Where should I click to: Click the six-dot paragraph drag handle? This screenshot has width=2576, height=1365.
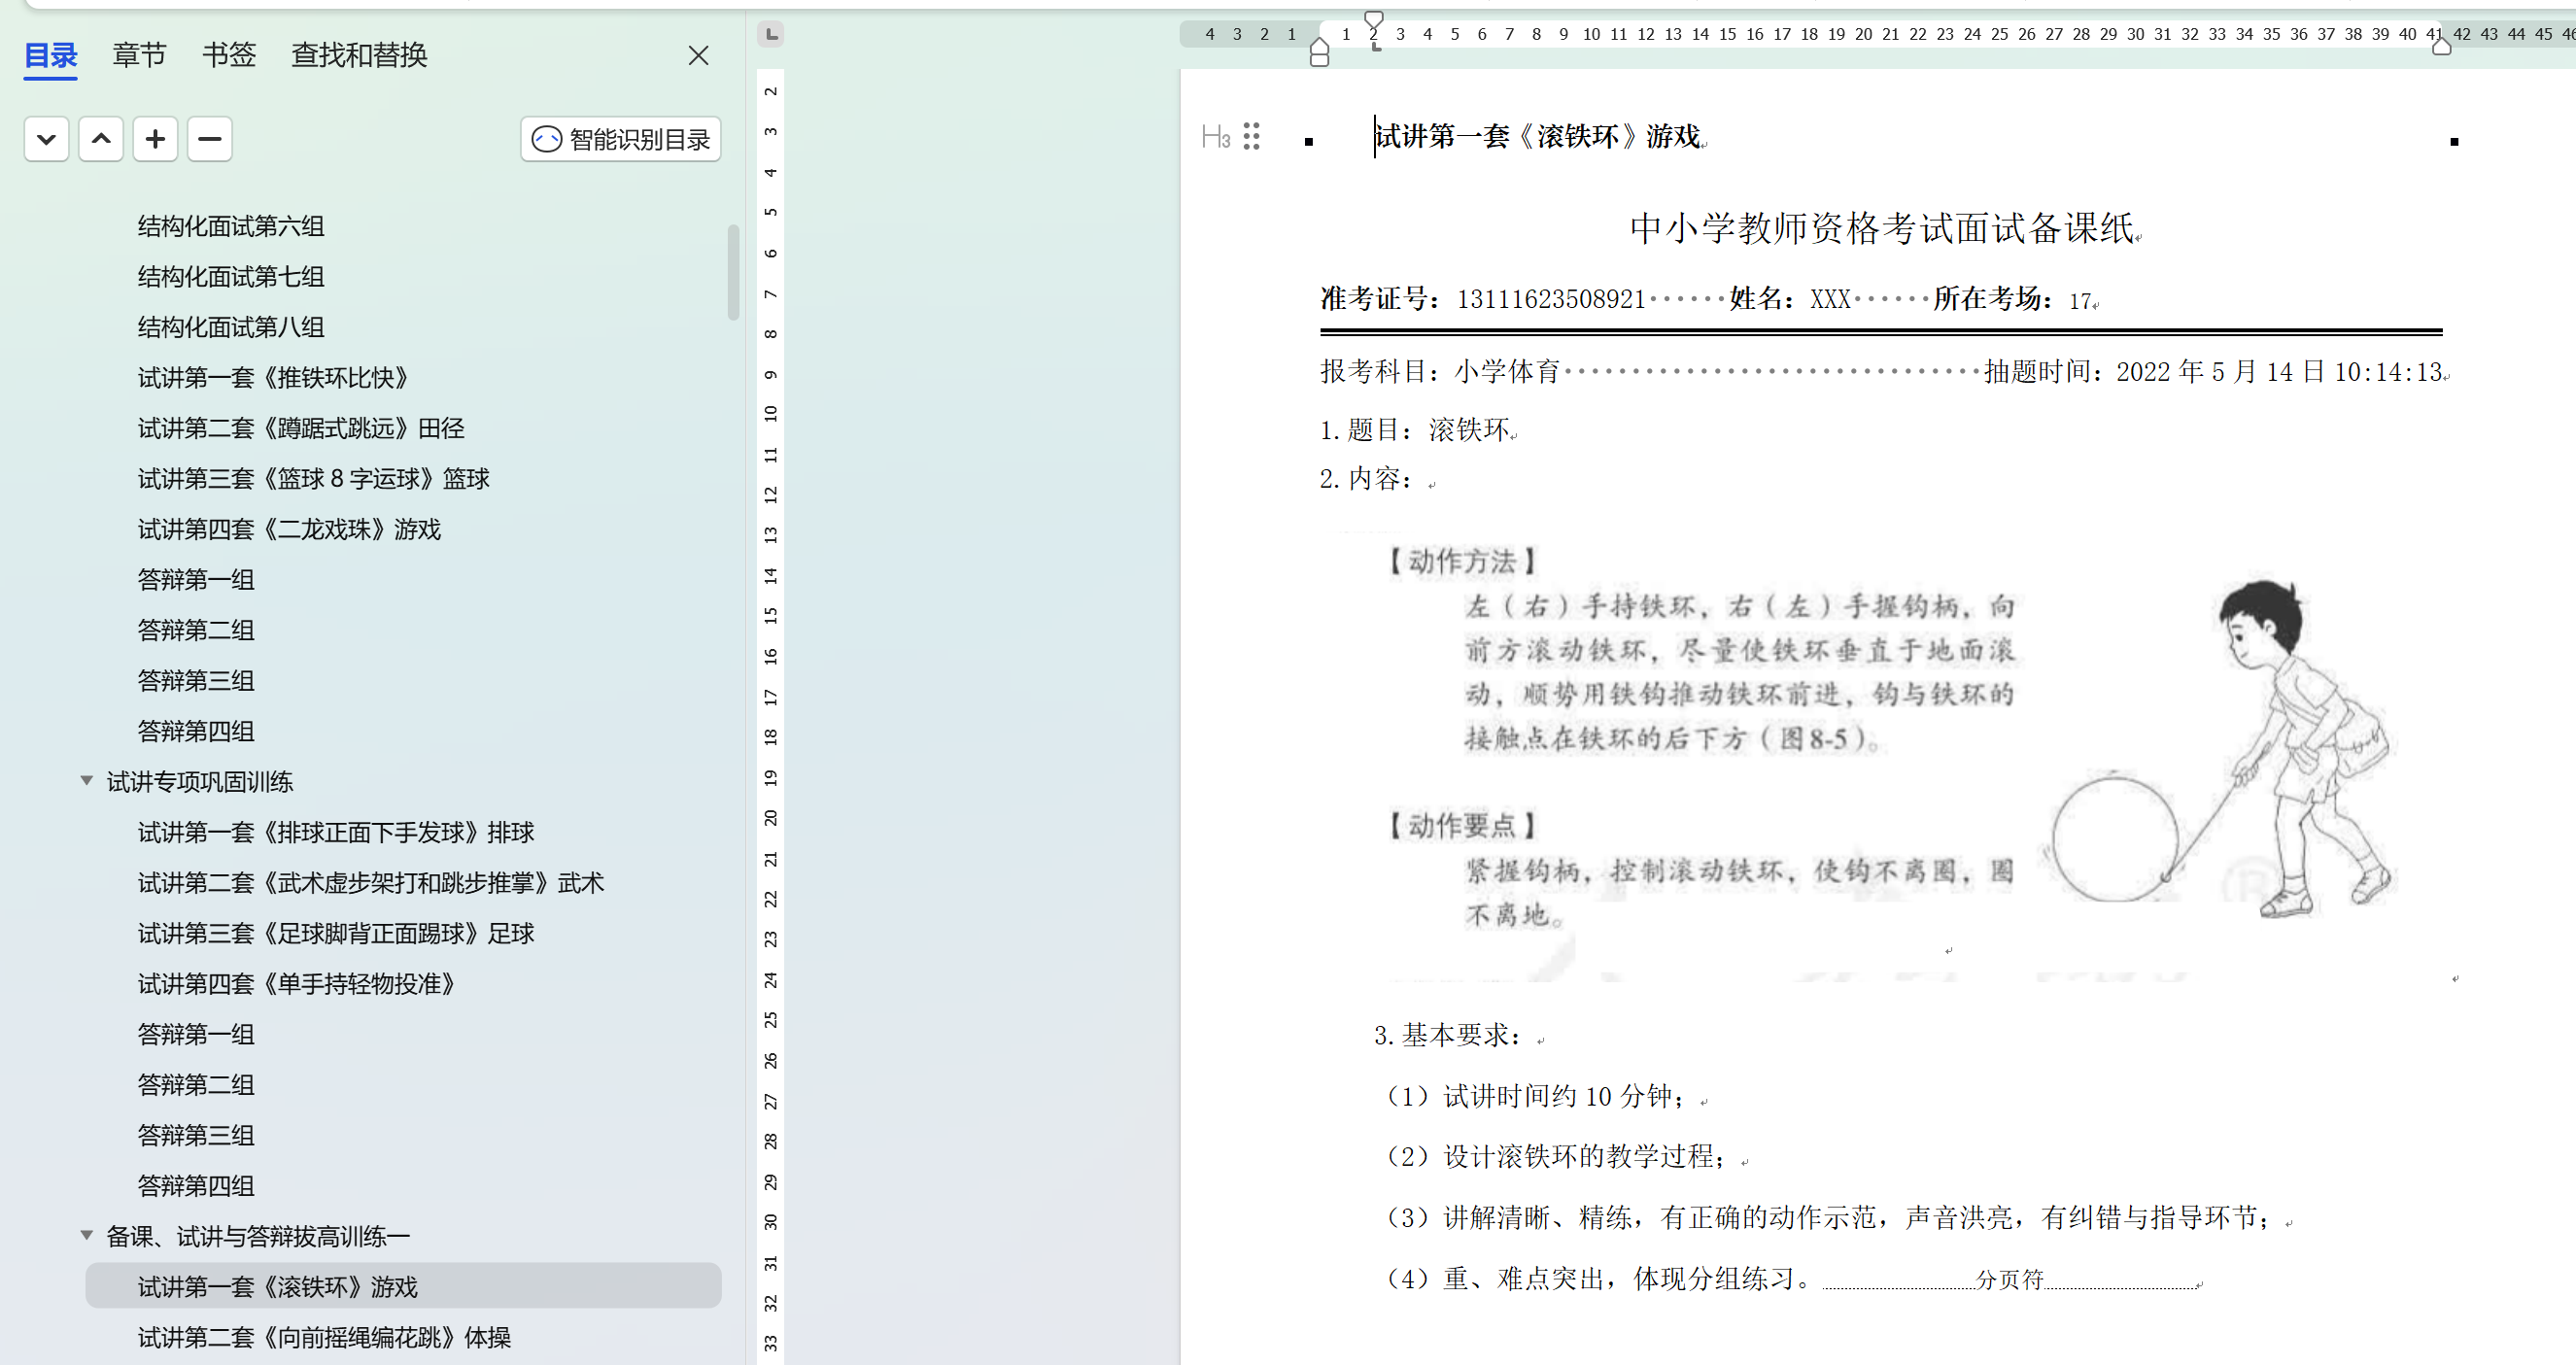point(1251,137)
